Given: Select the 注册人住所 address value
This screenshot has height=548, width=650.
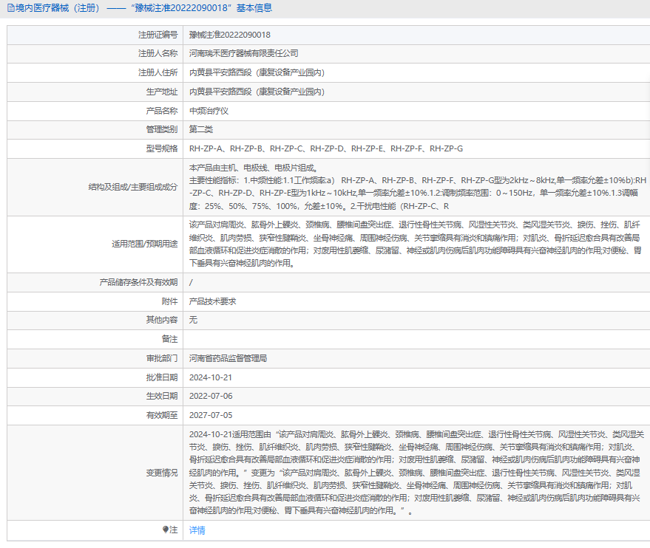Looking at the screenshot, I should (x=257, y=72).
